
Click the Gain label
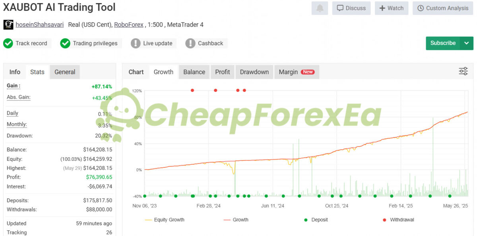[14, 86]
